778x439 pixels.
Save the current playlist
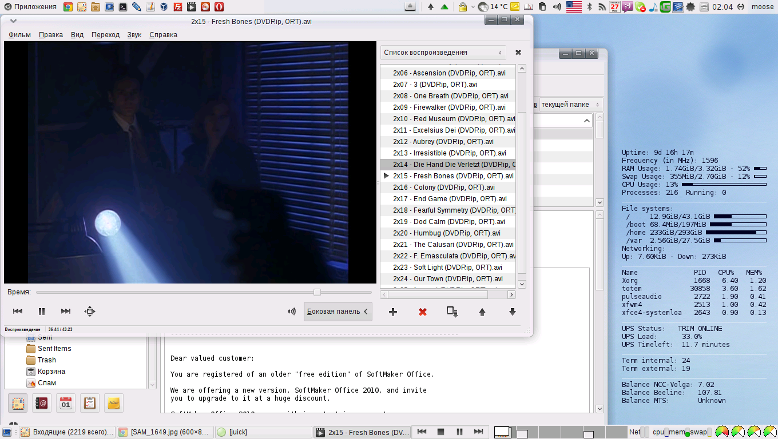(452, 312)
